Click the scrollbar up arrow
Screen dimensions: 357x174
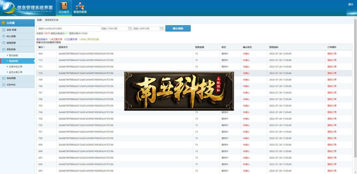tap(355, 18)
